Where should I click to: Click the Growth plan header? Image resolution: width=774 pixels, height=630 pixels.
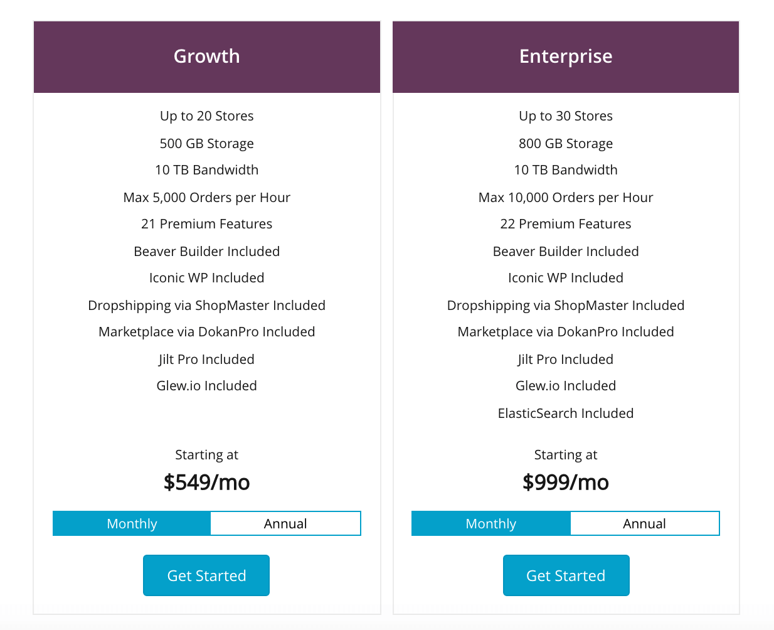[x=206, y=56]
